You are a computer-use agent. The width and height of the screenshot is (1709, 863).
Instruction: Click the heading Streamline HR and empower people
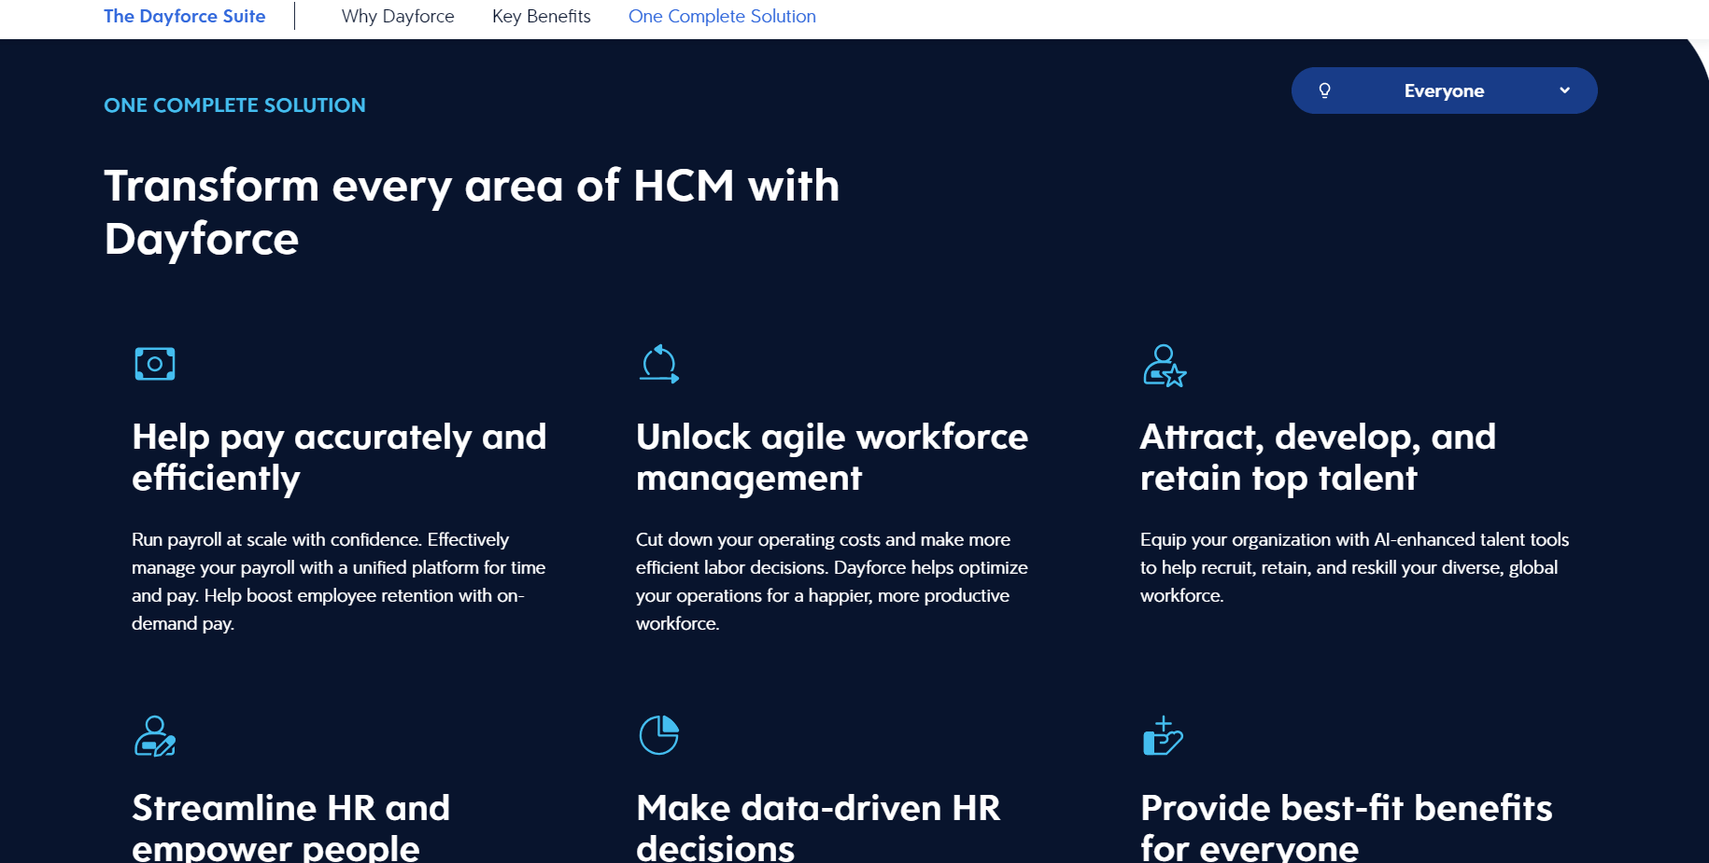pos(290,827)
